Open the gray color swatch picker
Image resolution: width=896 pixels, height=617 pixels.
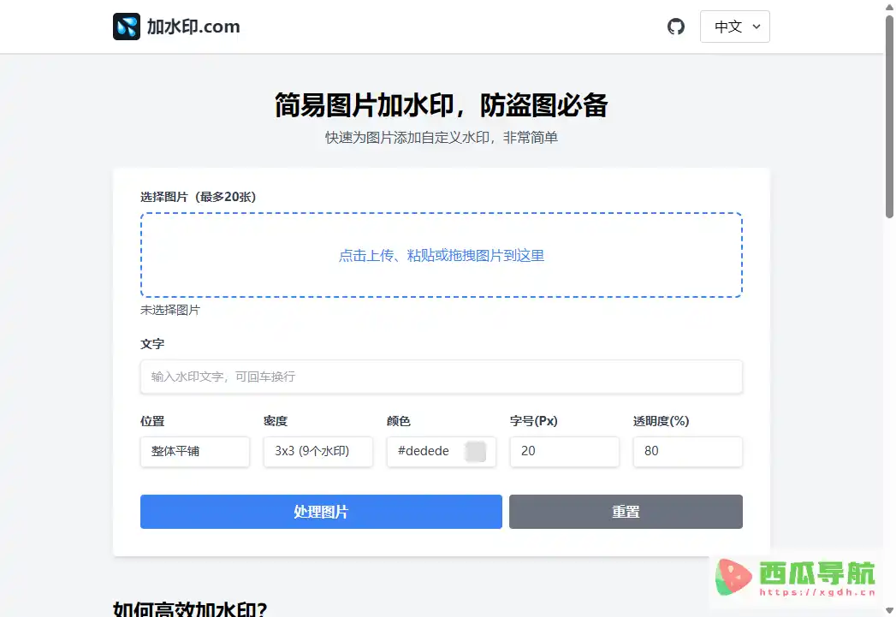pyautogui.click(x=475, y=451)
